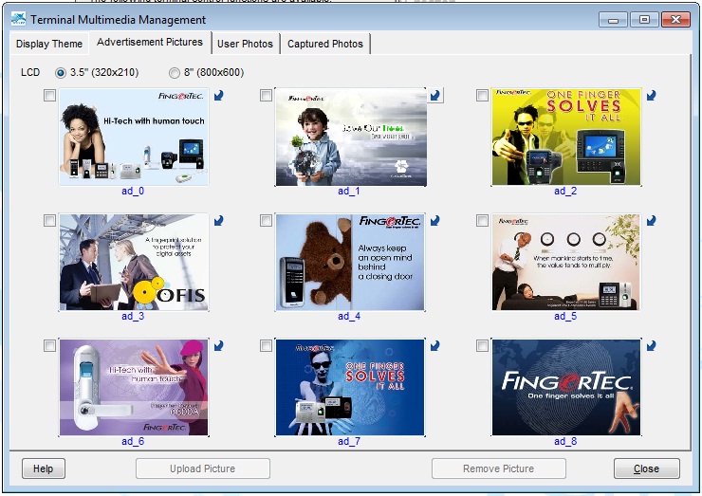Click the ad_8 caption label
The width and height of the screenshot is (702, 496).
pos(565,442)
